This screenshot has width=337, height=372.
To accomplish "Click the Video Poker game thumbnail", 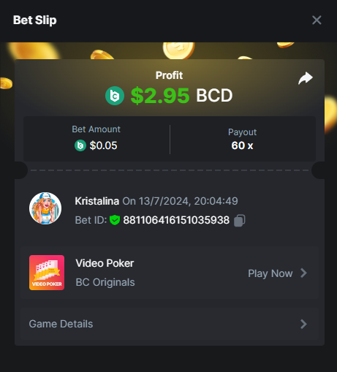I will click(47, 273).
